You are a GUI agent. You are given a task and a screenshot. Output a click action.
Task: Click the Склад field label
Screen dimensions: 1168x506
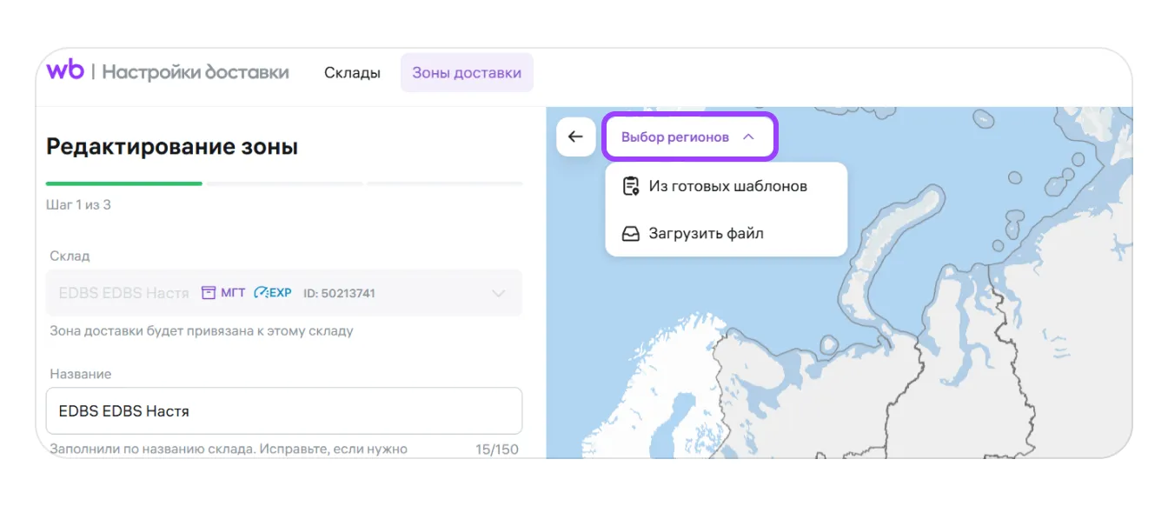pyautogui.click(x=70, y=256)
